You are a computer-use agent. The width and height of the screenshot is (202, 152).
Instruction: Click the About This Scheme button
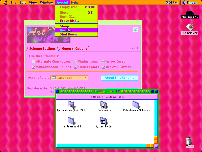pos(119,78)
